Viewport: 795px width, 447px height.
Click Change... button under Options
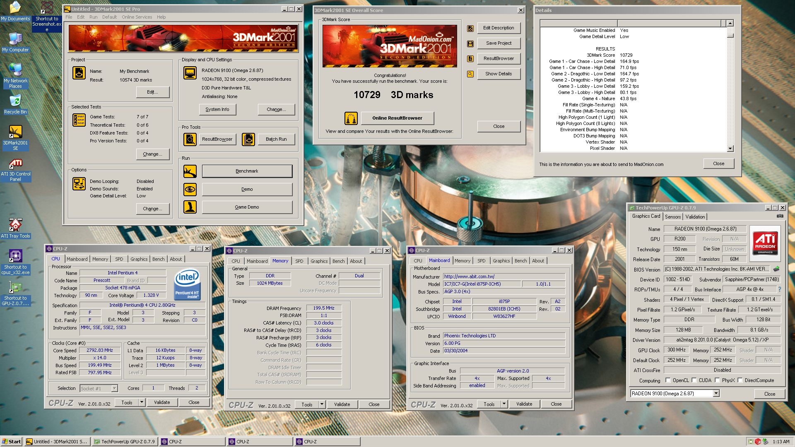click(152, 209)
